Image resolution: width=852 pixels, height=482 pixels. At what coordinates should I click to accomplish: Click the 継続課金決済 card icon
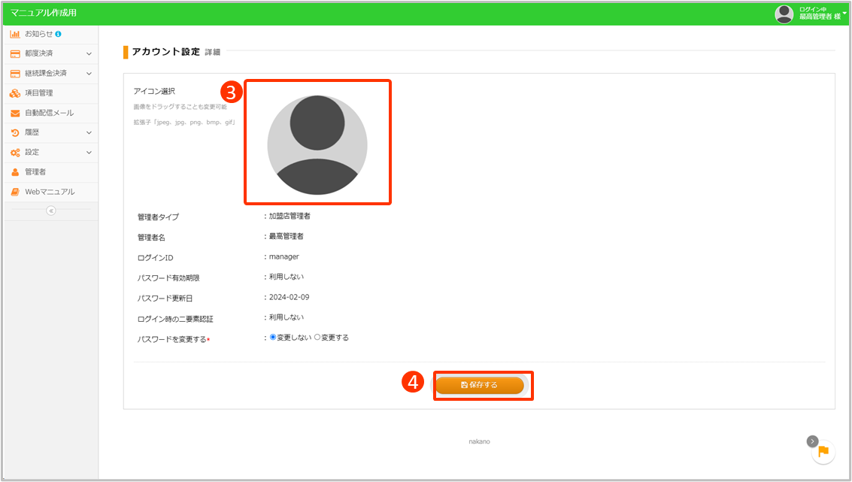point(15,74)
